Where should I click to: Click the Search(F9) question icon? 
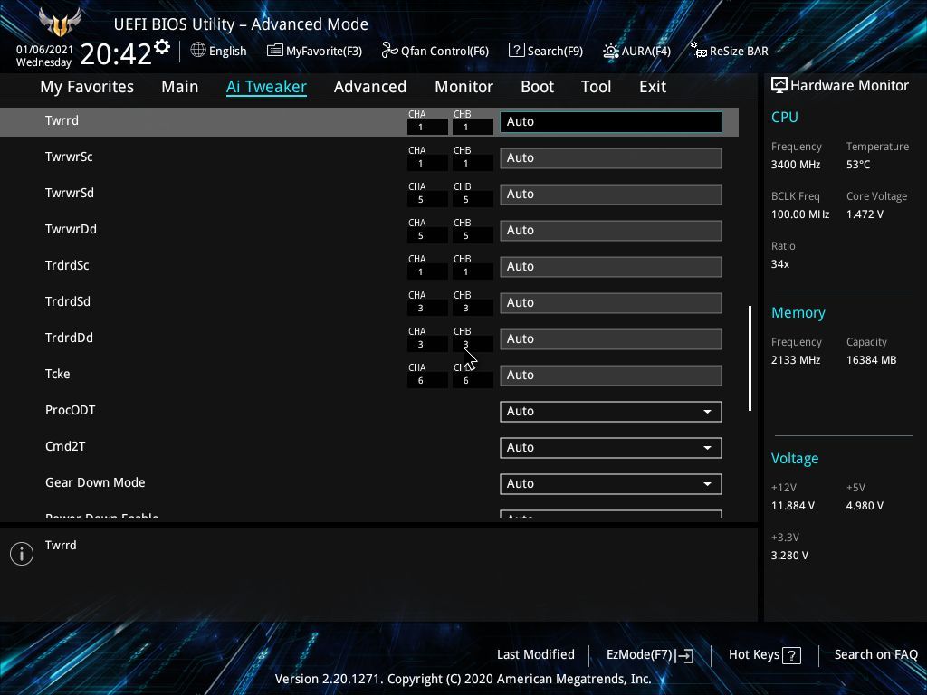click(516, 51)
